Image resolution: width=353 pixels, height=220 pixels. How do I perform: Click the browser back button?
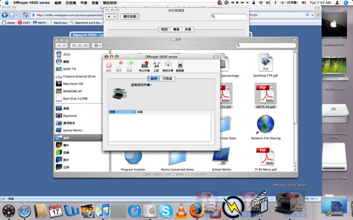pos(5,15)
